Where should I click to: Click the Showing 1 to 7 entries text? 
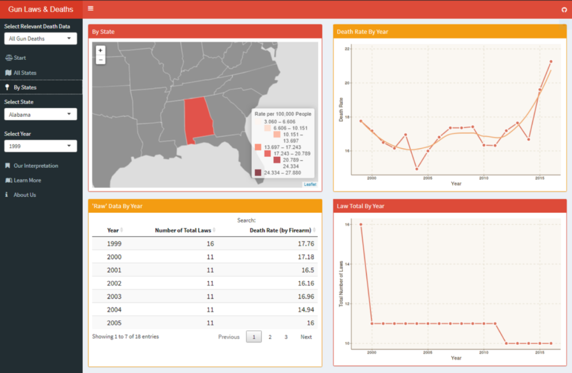[125, 336]
